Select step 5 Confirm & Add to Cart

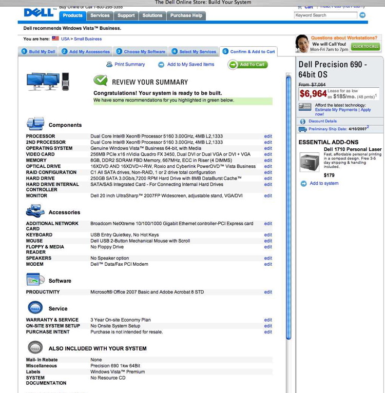(248, 52)
